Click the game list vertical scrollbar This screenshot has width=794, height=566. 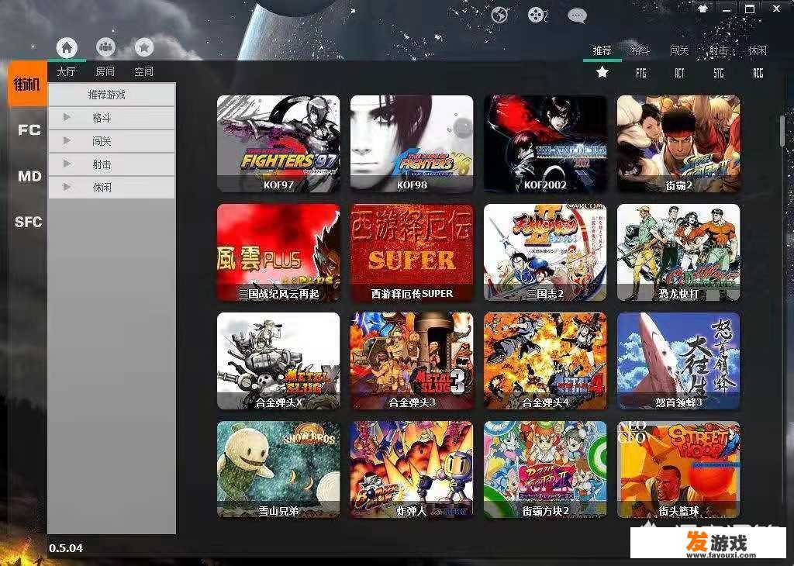tap(783, 133)
